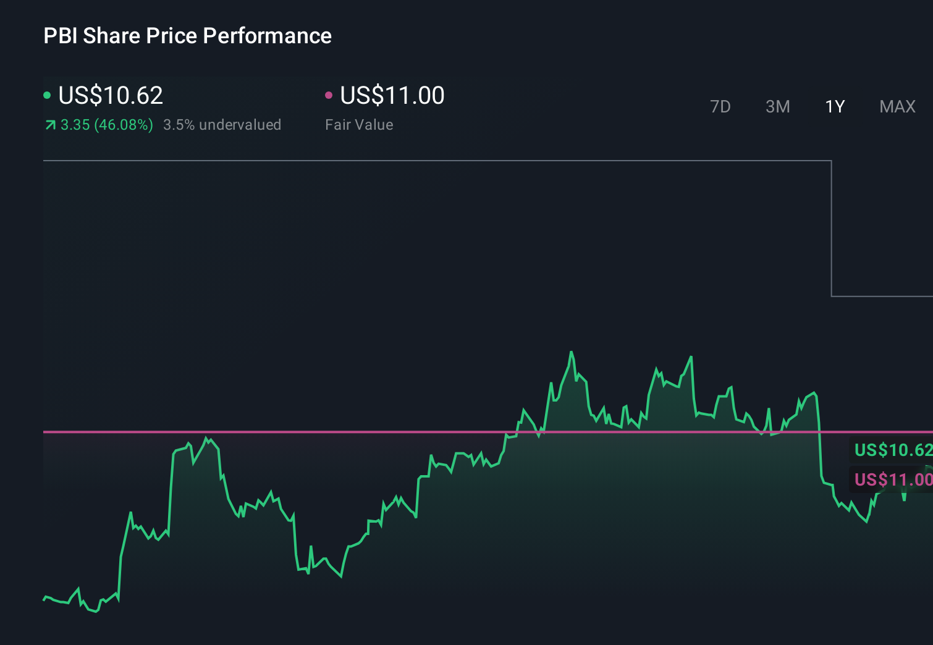The height and width of the screenshot is (645, 933).
Task: Click the PBI Share Price Performance heading
Action: click(188, 36)
